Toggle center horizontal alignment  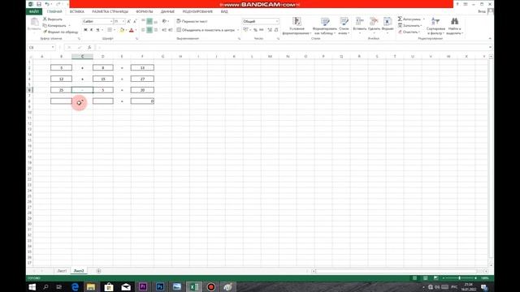coord(149,30)
